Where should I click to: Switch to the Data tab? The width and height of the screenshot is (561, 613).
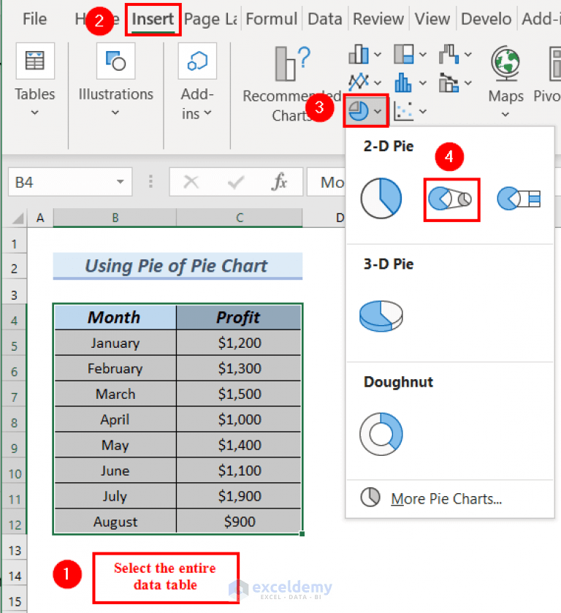click(x=325, y=19)
